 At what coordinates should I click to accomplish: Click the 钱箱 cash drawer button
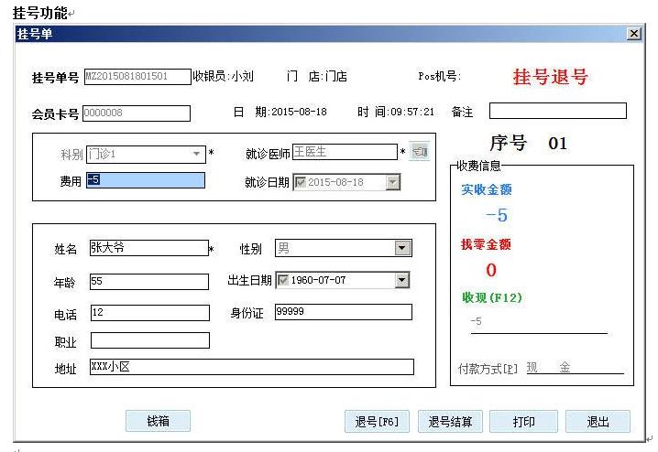[158, 421]
